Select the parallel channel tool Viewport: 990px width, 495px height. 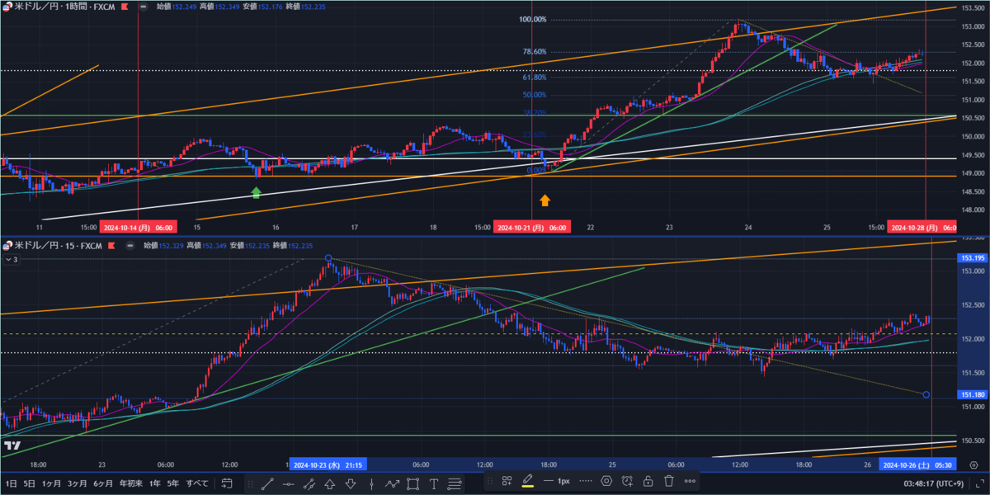pos(309,483)
